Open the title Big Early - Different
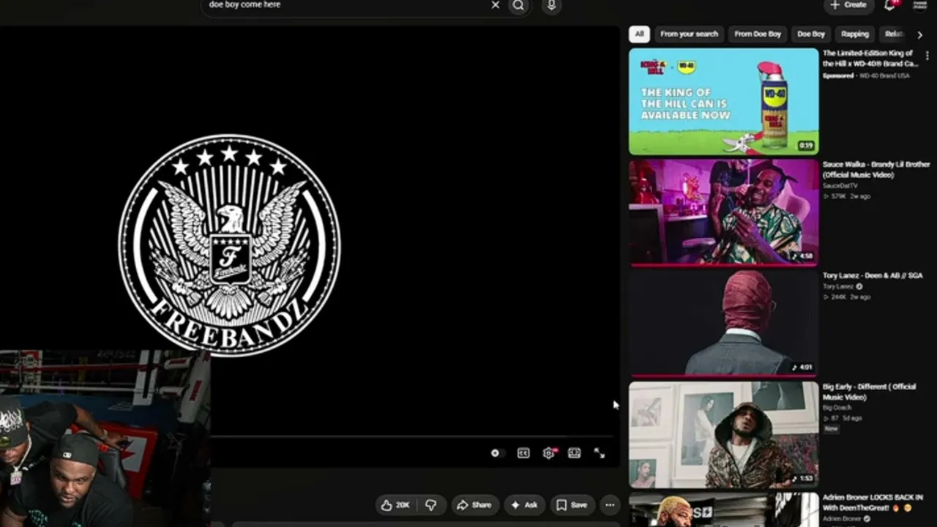Screen dimensions: 937x527 coord(868,392)
